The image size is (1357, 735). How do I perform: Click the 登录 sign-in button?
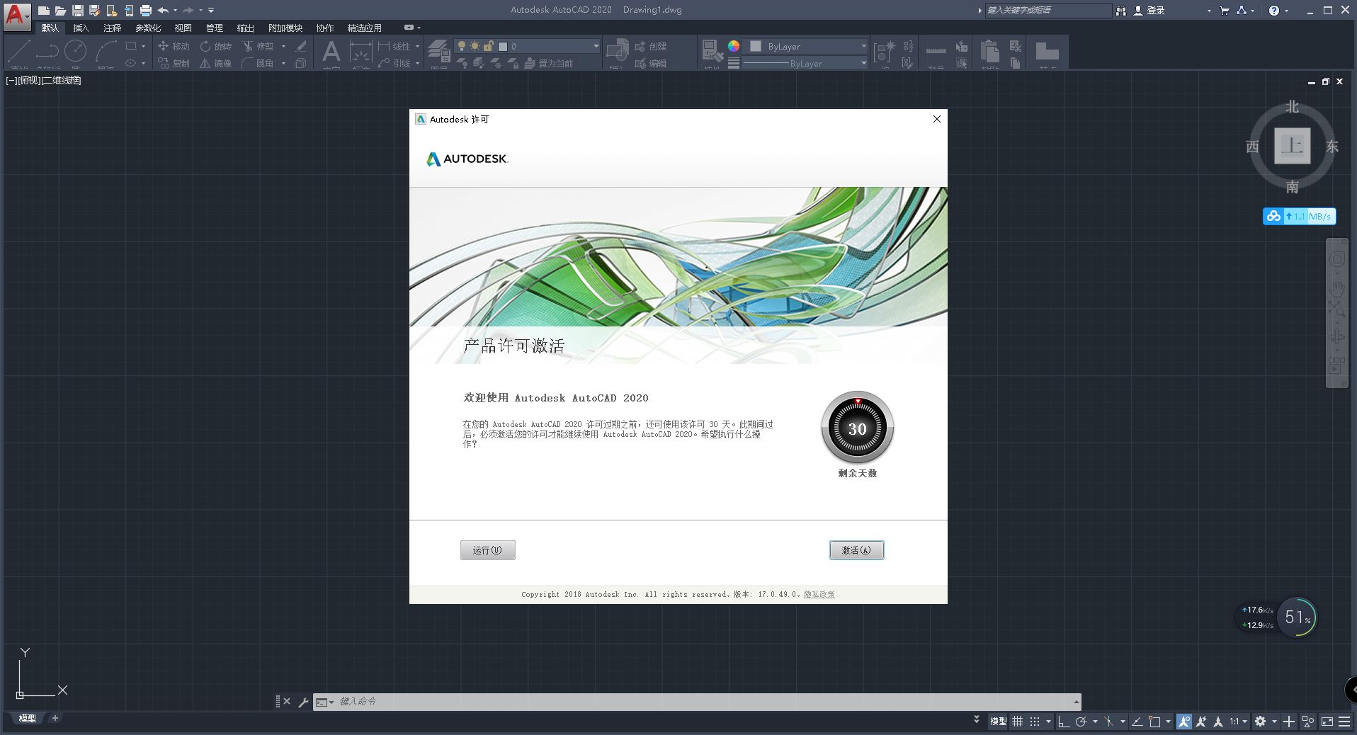tap(1149, 11)
